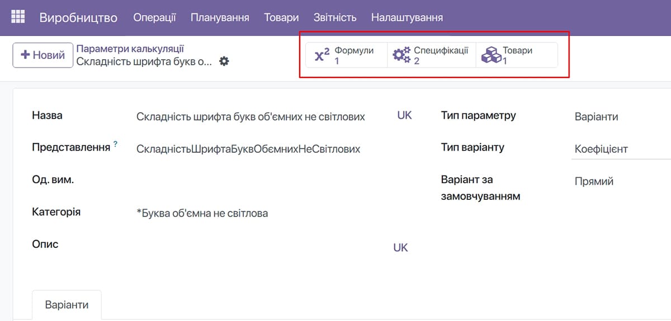Image resolution: width=671 pixels, height=321 pixels.
Task: Open Варіант за замовчуванням dropdown showing Прямий
Action: (621, 181)
